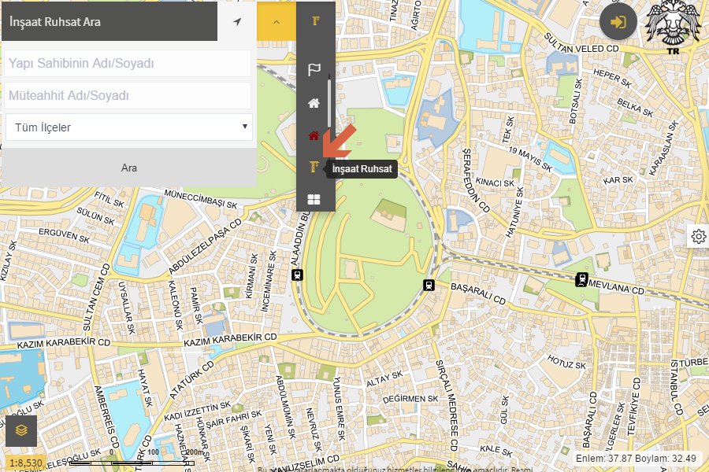Click the 1:8,530 map scale selector
The height and width of the screenshot is (472, 709).
[25, 463]
